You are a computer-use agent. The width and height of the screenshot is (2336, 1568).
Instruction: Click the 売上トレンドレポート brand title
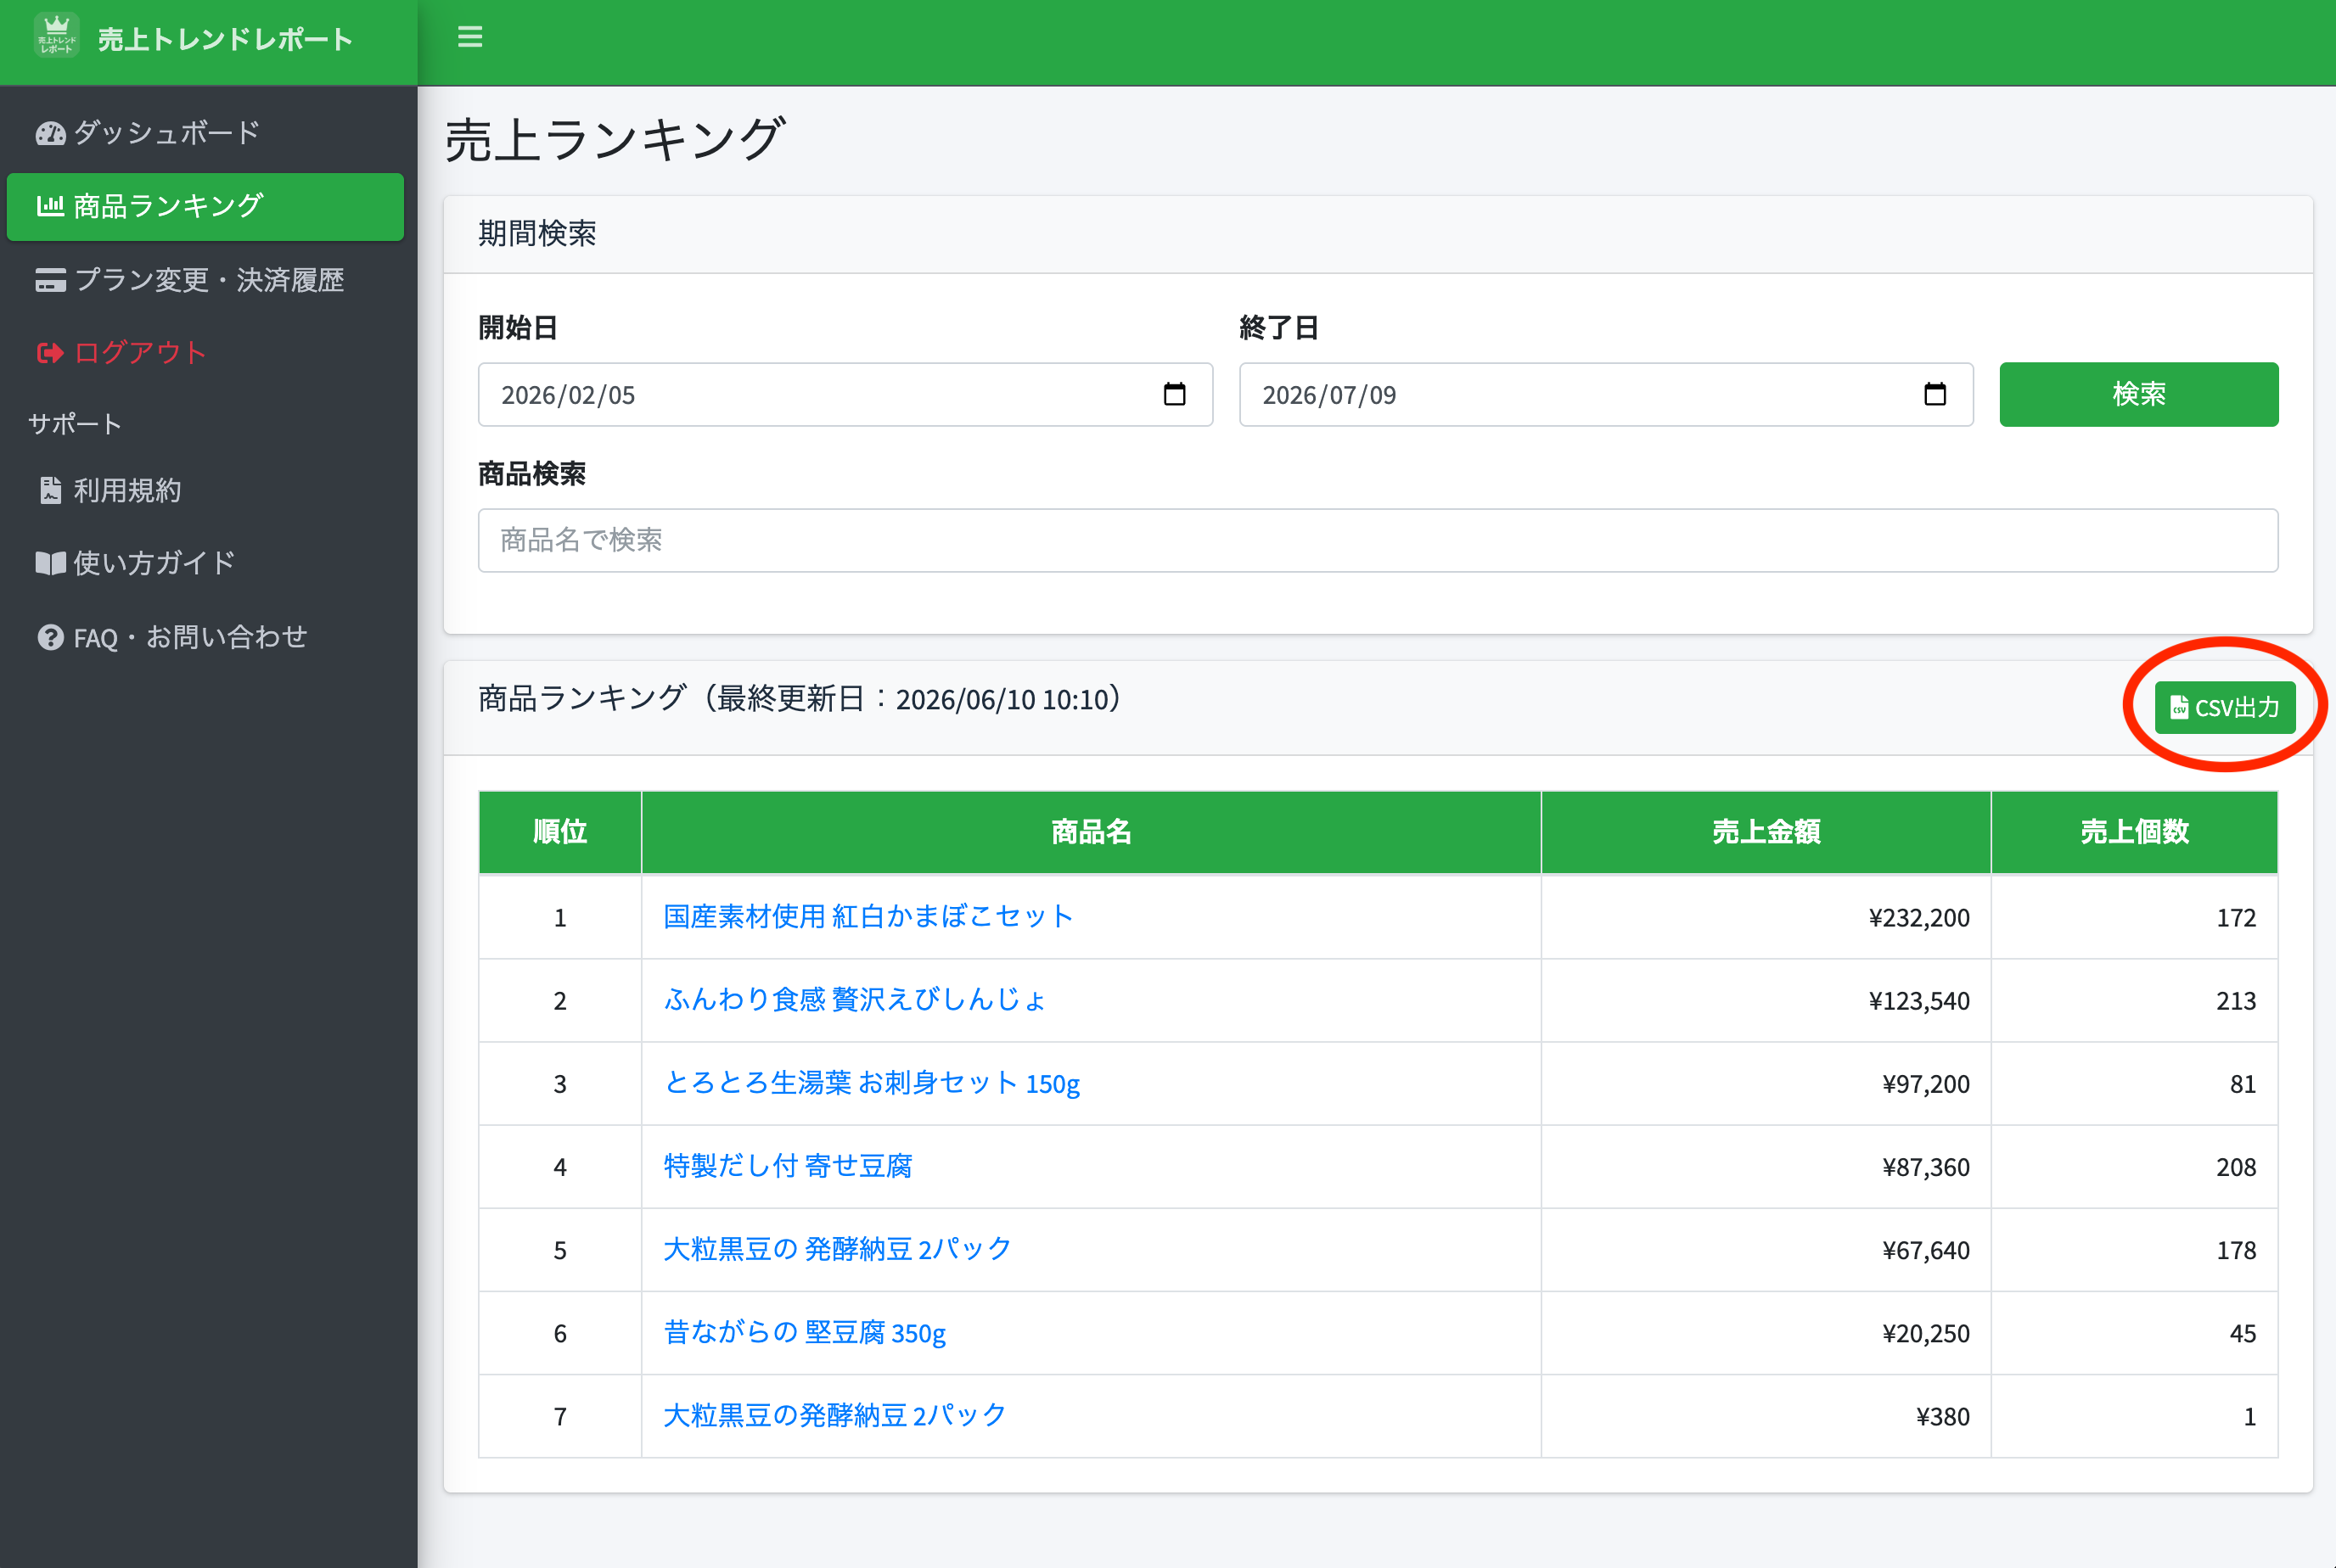(225, 39)
